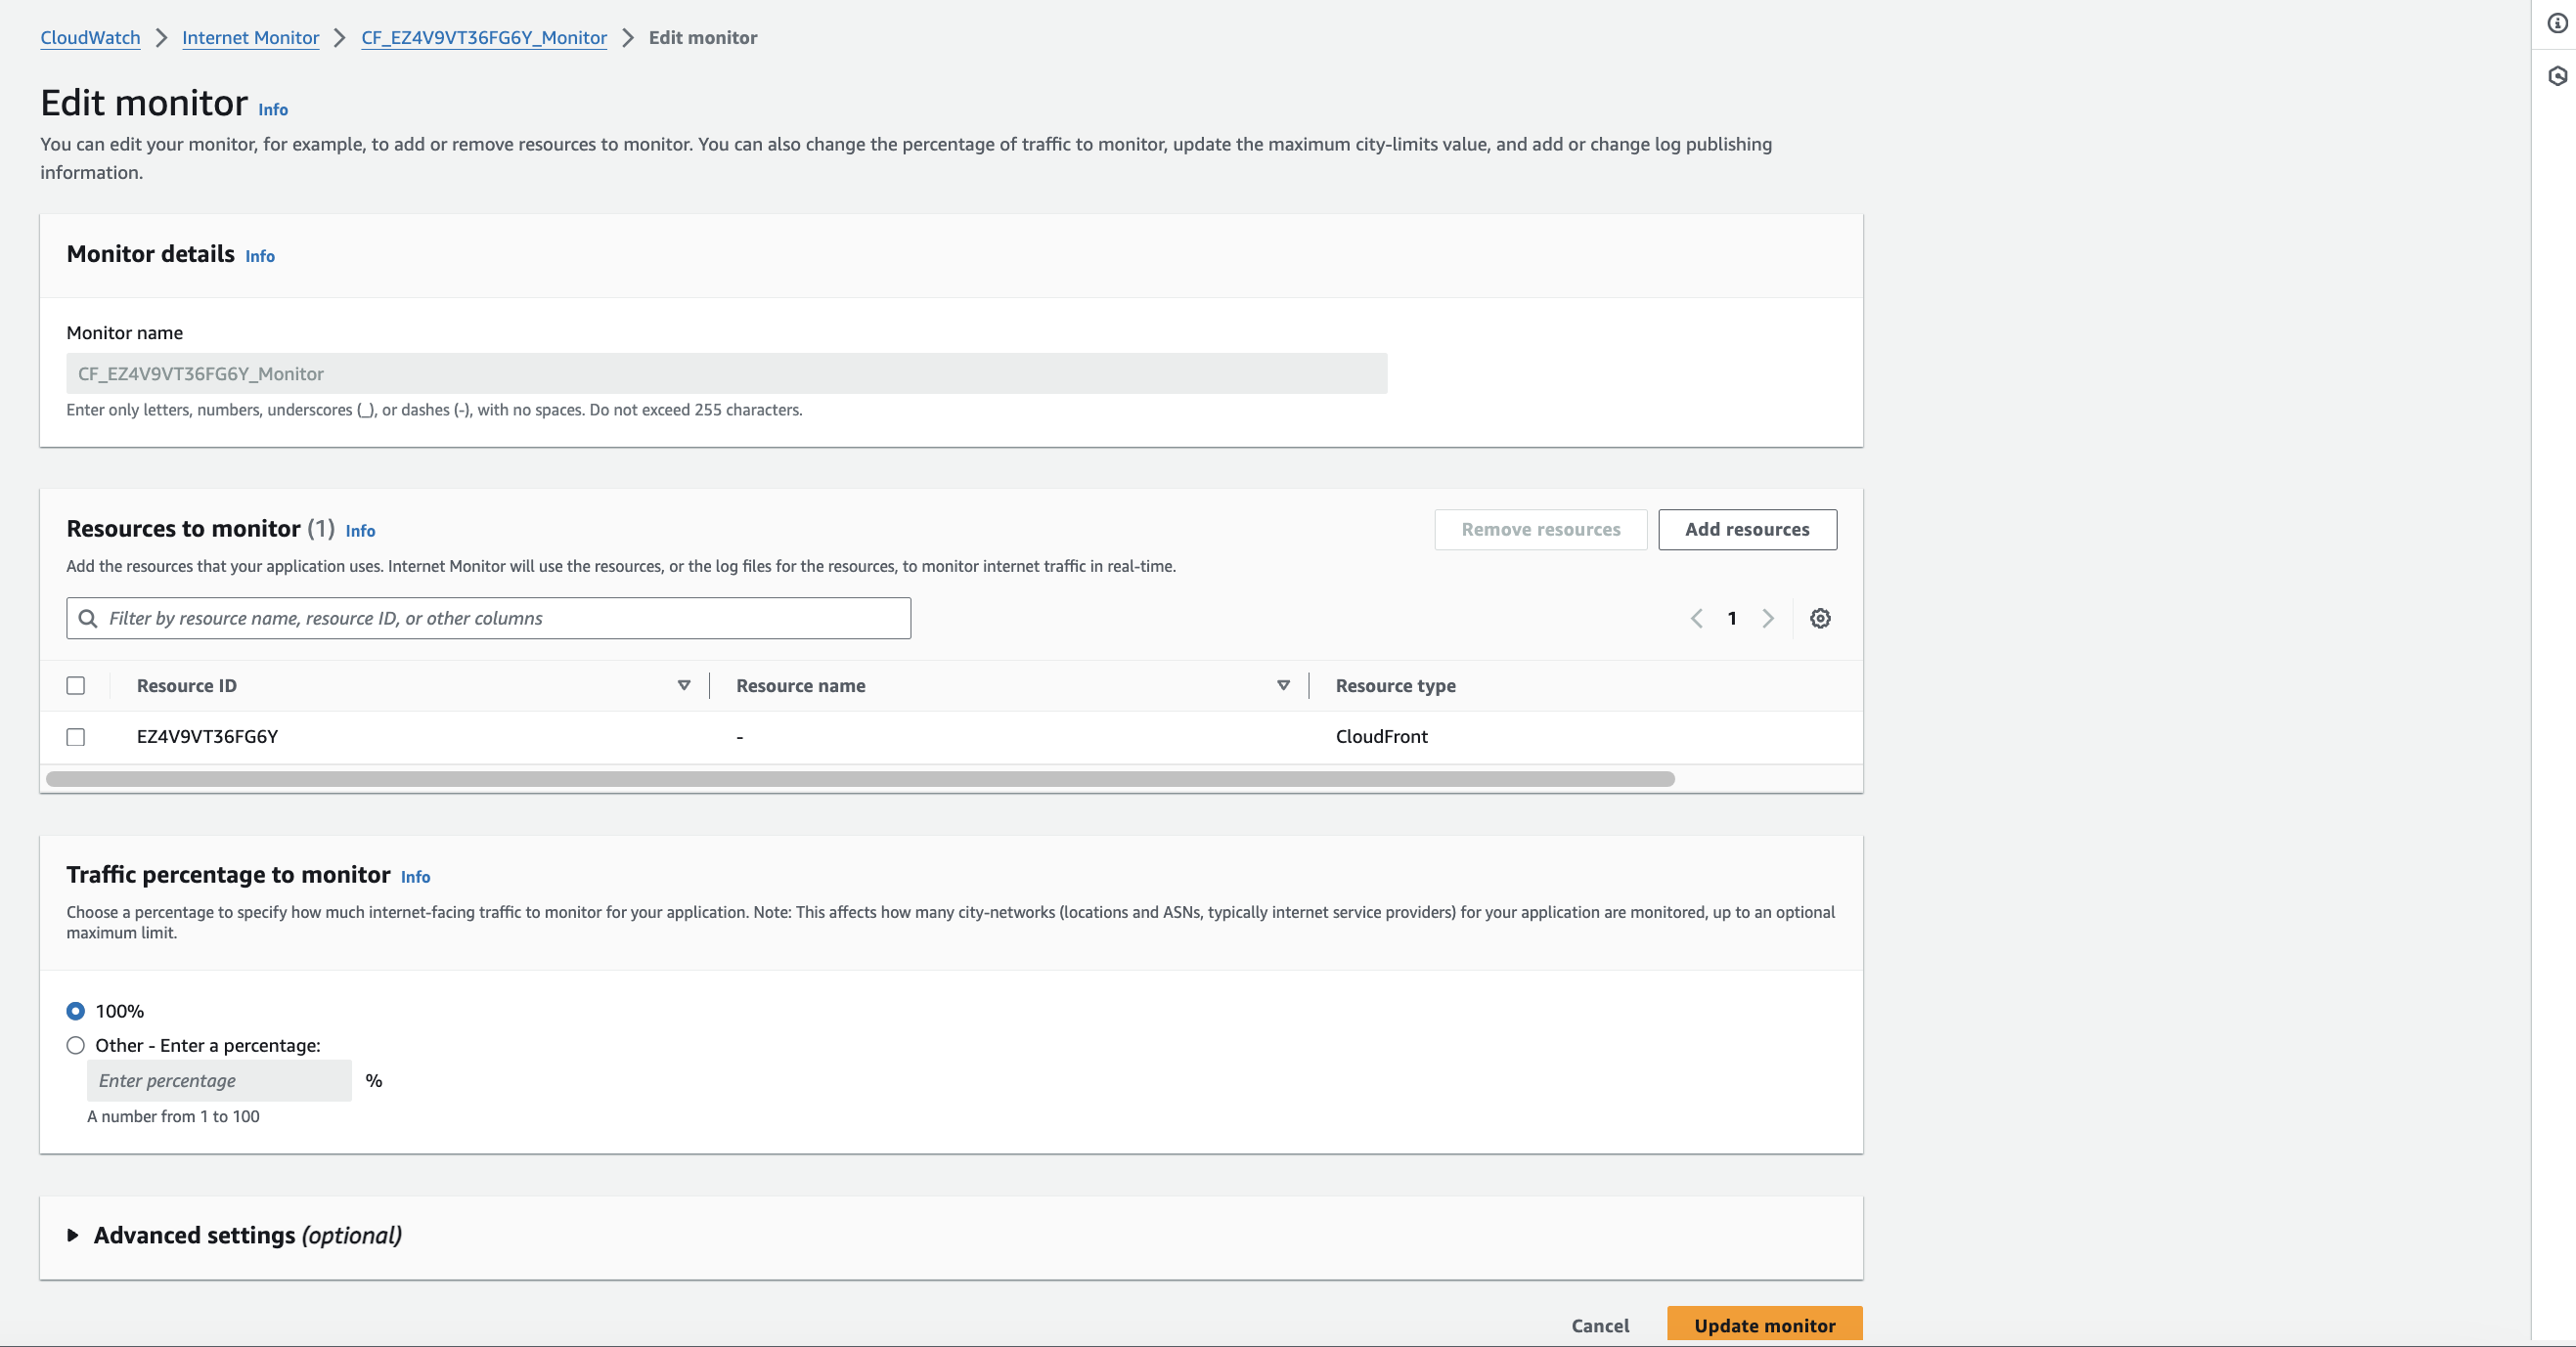This screenshot has height=1347, width=2576.
Task: Select the Other - Enter a percentage radio
Action: click(x=75, y=1045)
